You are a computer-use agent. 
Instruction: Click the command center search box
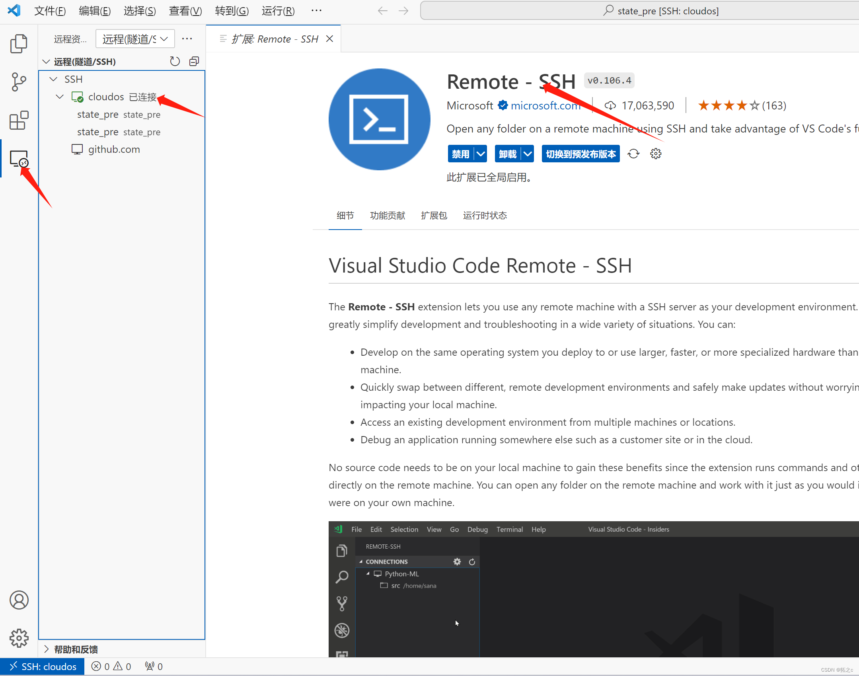click(639, 11)
